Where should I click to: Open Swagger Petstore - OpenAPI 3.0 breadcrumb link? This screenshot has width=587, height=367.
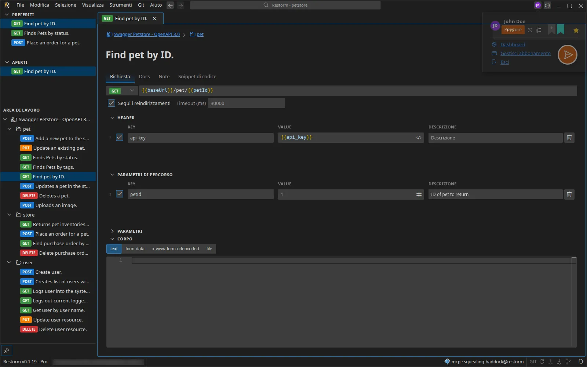pos(146,34)
